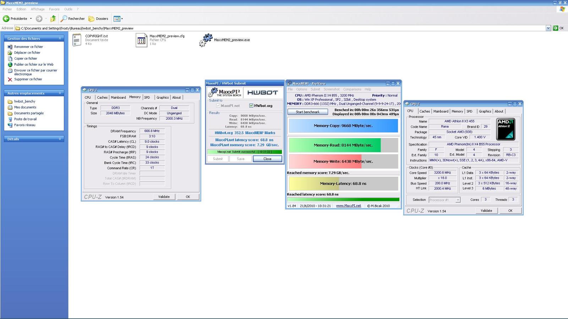This screenshot has width=568, height=319.
Task: Click the green OK go arrow in address bar
Action: [x=556, y=28]
